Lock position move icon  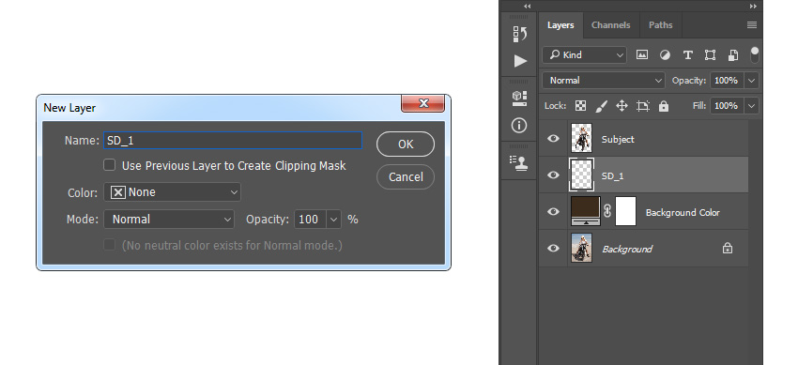(622, 106)
